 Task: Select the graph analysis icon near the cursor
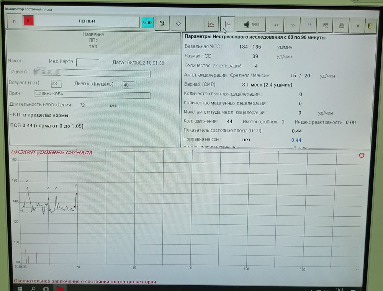tap(228, 24)
